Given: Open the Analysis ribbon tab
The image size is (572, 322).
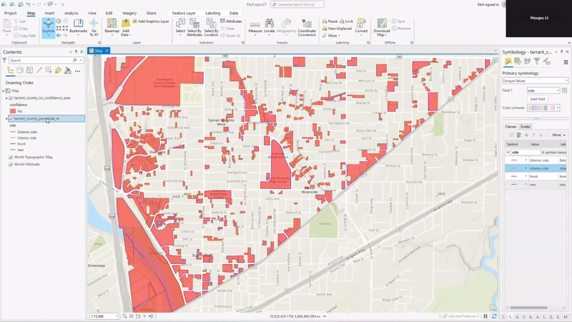Looking at the screenshot, I should click(x=71, y=13).
